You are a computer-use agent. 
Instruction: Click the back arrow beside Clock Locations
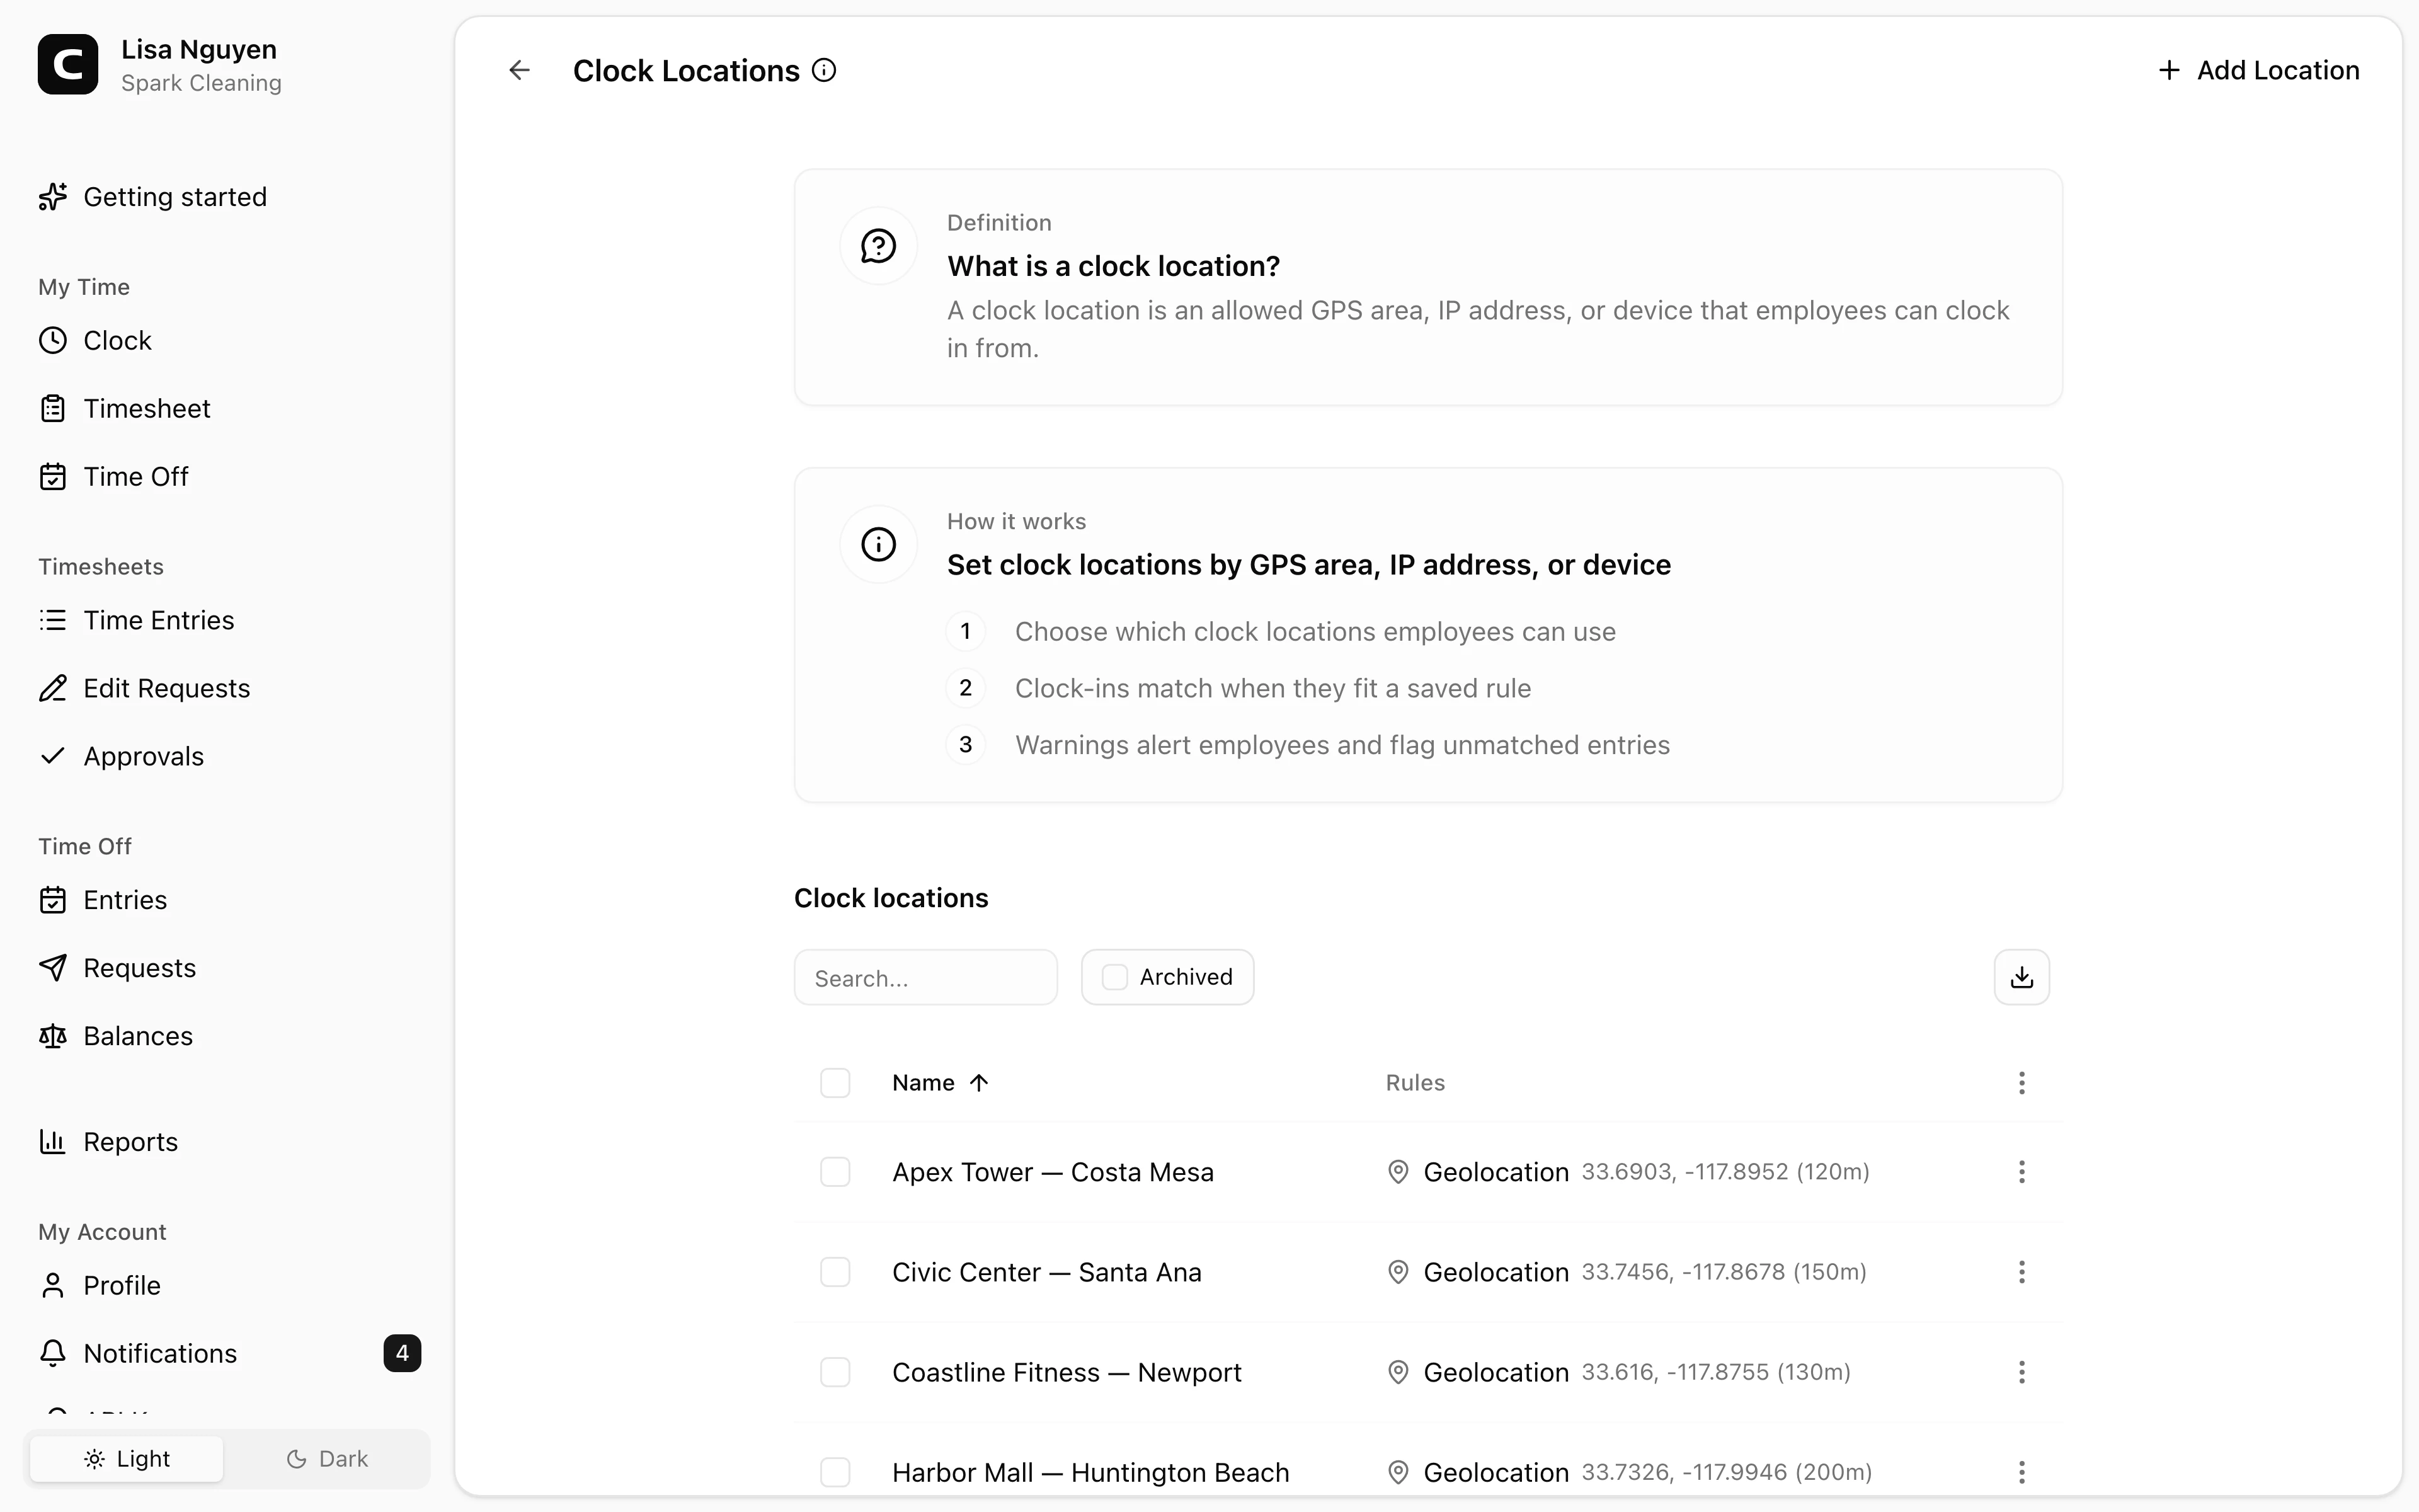519,70
